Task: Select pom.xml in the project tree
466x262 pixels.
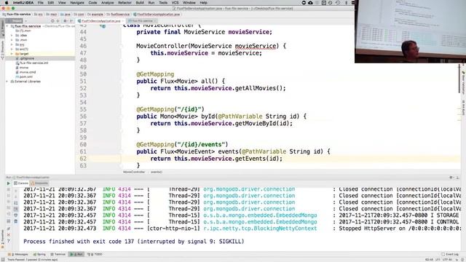Action: 25,77
